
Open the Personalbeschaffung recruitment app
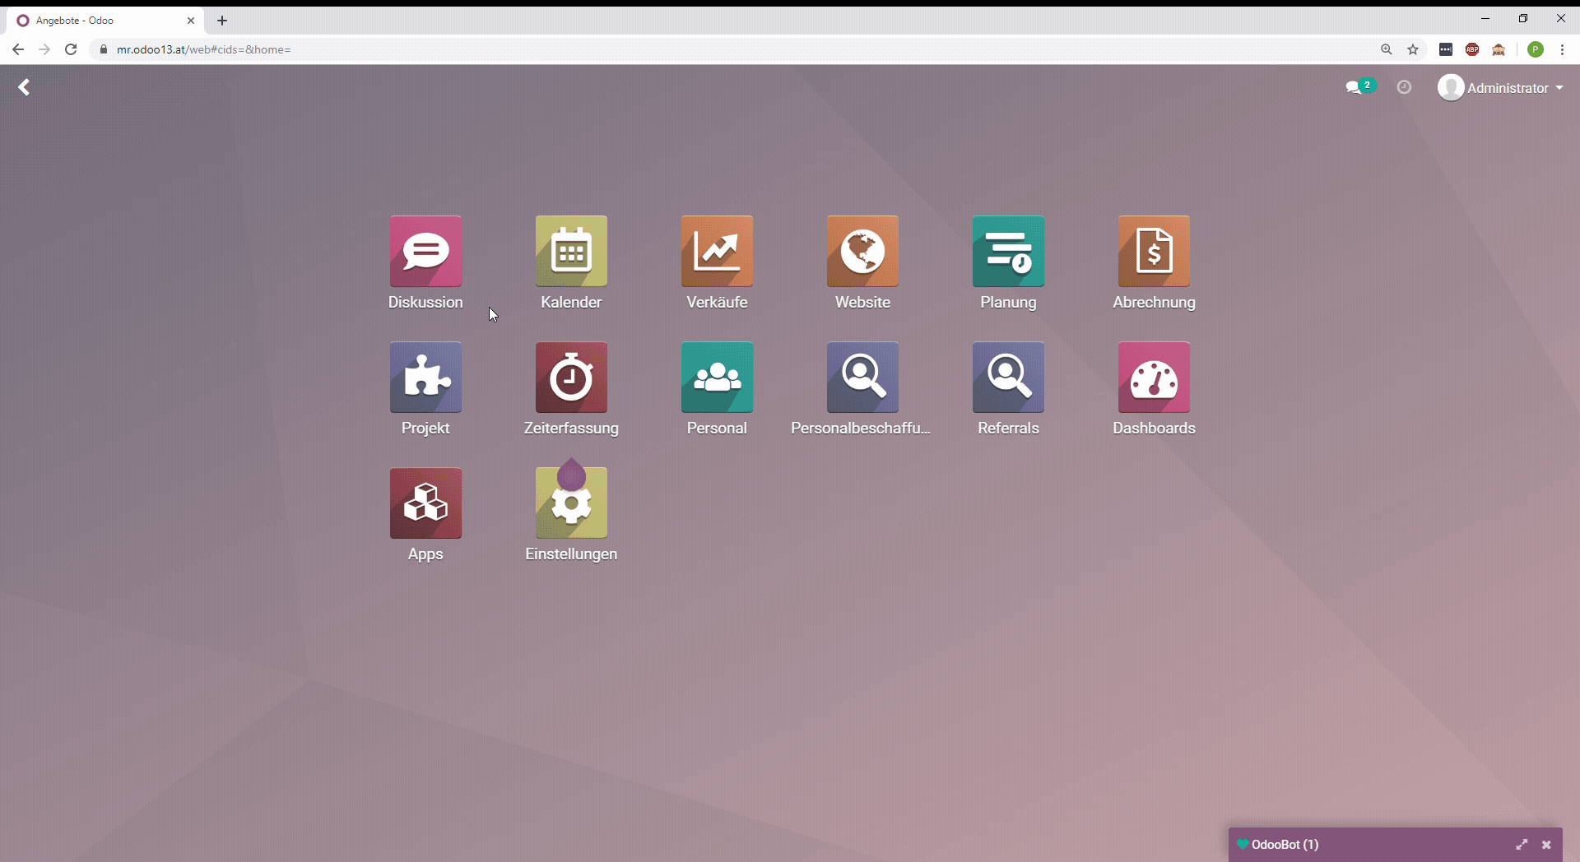862,378
